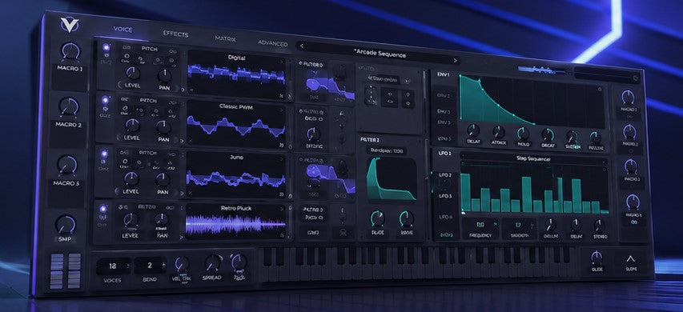Click the envelope Hold knob
Image resolution: width=683 pixels, height=312 pixels.
point(523,134)
